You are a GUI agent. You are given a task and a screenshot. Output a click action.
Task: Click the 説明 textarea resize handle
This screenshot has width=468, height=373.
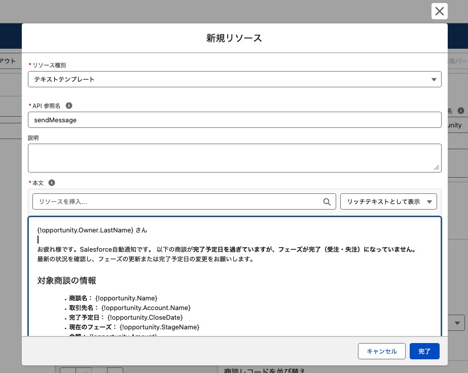point(437,168)
